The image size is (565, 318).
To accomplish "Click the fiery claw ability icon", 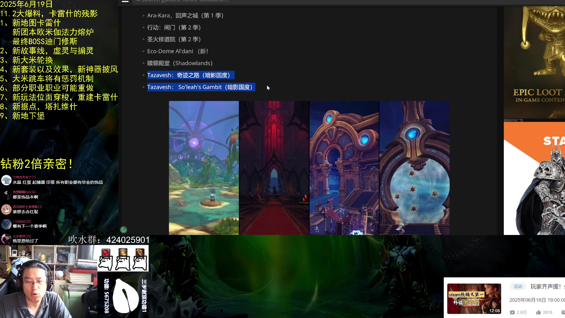I will pyautogui.click(x=123, y=253).
